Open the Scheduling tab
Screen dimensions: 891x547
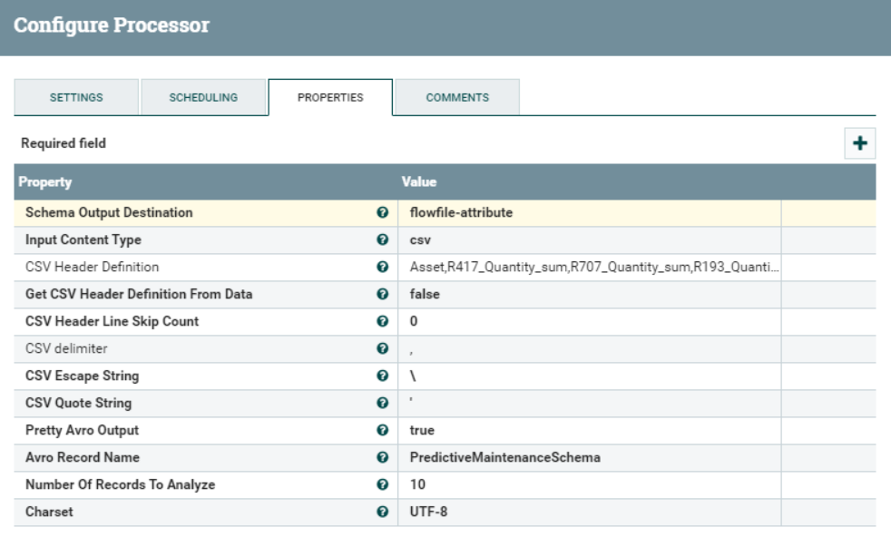pos(203,97)
